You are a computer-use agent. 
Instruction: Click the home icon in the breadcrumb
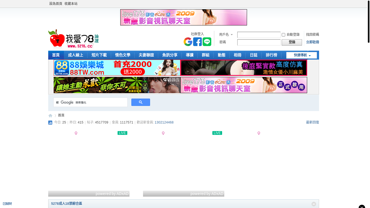[50, 116]
